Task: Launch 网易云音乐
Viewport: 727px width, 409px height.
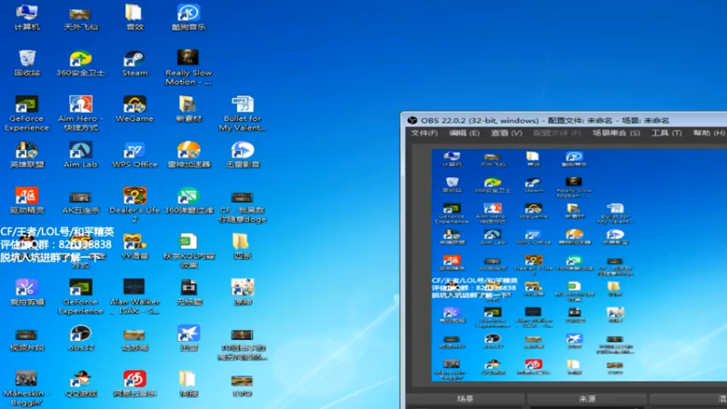Action: (134, 384)
